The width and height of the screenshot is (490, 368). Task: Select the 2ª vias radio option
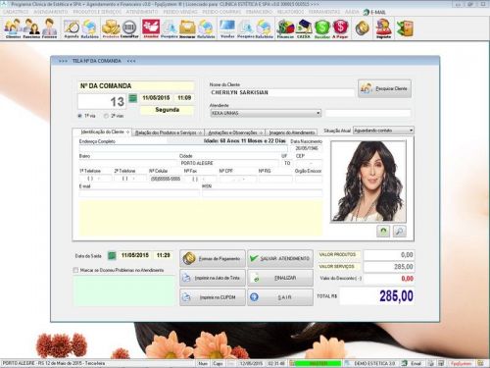(106, 116)
